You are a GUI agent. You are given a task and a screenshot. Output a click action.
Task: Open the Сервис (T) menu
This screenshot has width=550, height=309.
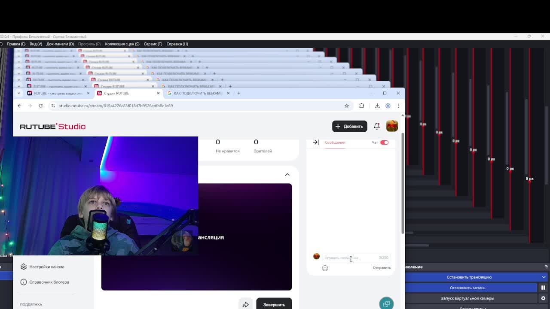click(153, 44)
